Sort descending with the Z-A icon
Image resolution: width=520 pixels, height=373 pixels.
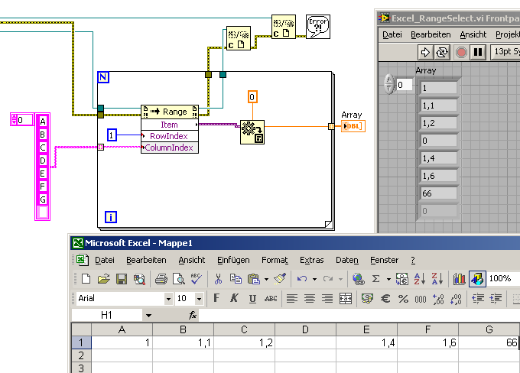437,279
